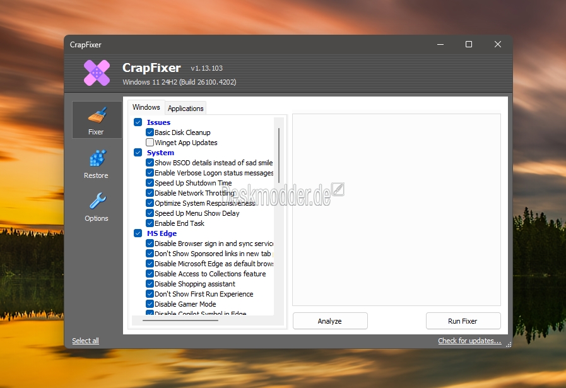
Task: Click the vertical scrollbar of the fix list
Action: (279, 155)
